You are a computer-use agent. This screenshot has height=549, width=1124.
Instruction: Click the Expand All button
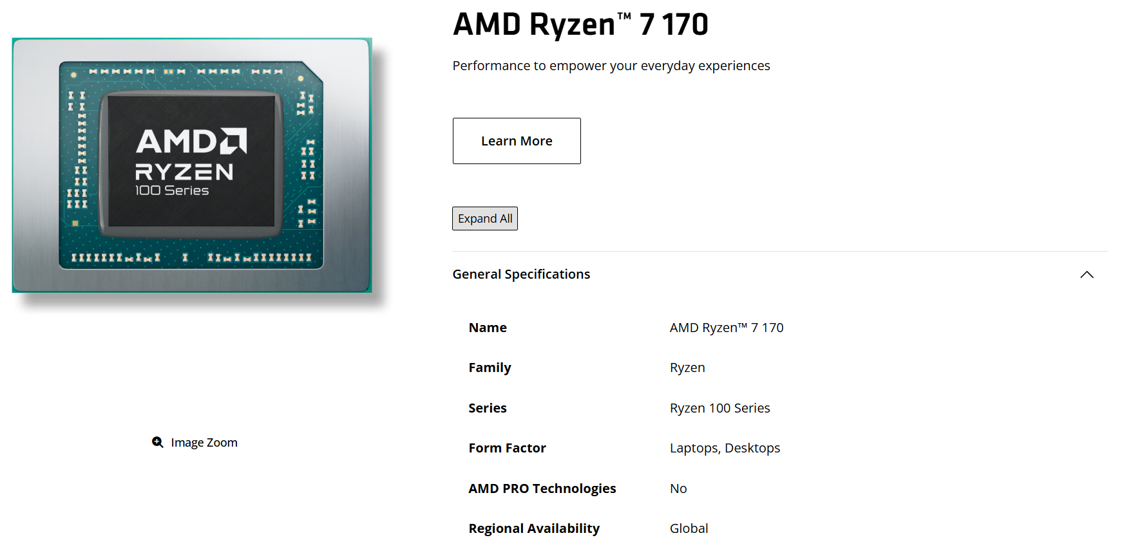coord(484,219)
